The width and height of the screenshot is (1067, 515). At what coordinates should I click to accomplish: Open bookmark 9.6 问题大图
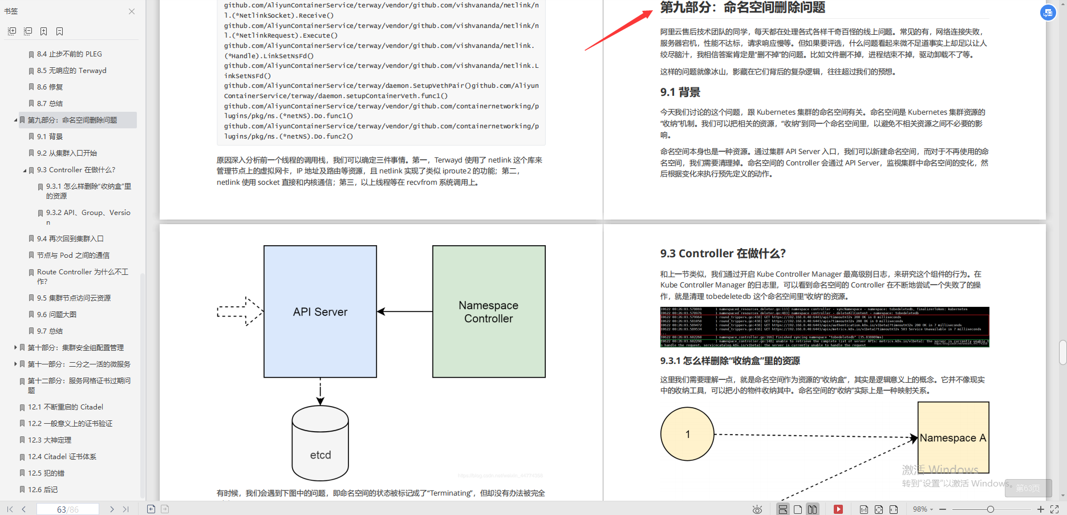(x=56, y=315)
